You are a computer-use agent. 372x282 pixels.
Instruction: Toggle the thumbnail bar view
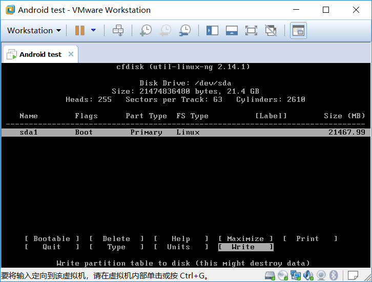tap(232, 31)
